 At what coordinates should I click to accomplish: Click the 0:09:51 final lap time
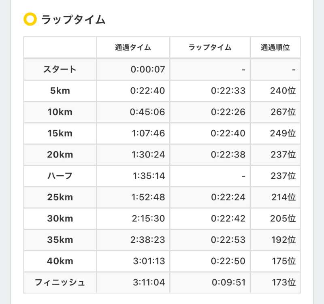tap(228, 282)
